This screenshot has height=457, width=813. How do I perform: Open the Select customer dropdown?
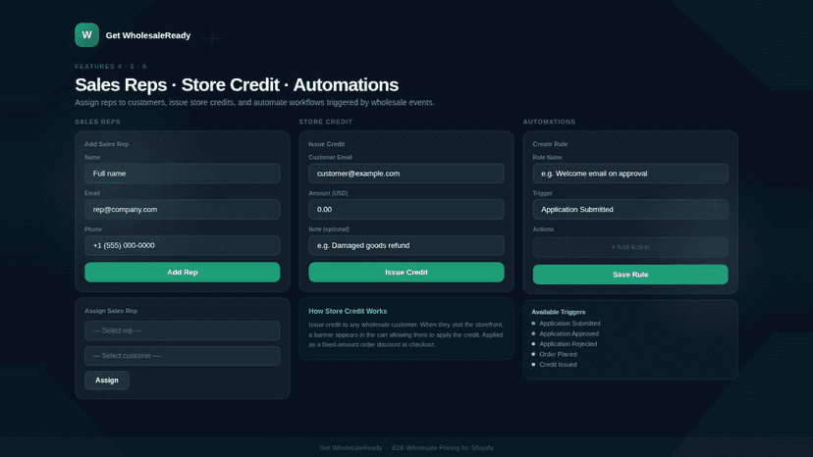(x=182, y=356)
